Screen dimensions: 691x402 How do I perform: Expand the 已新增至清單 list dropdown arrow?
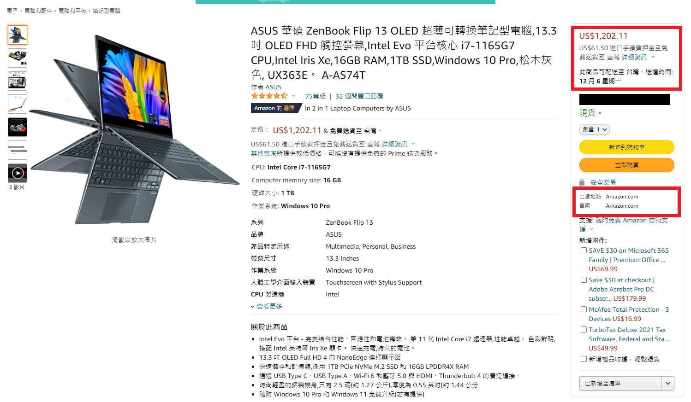point(668,383)
